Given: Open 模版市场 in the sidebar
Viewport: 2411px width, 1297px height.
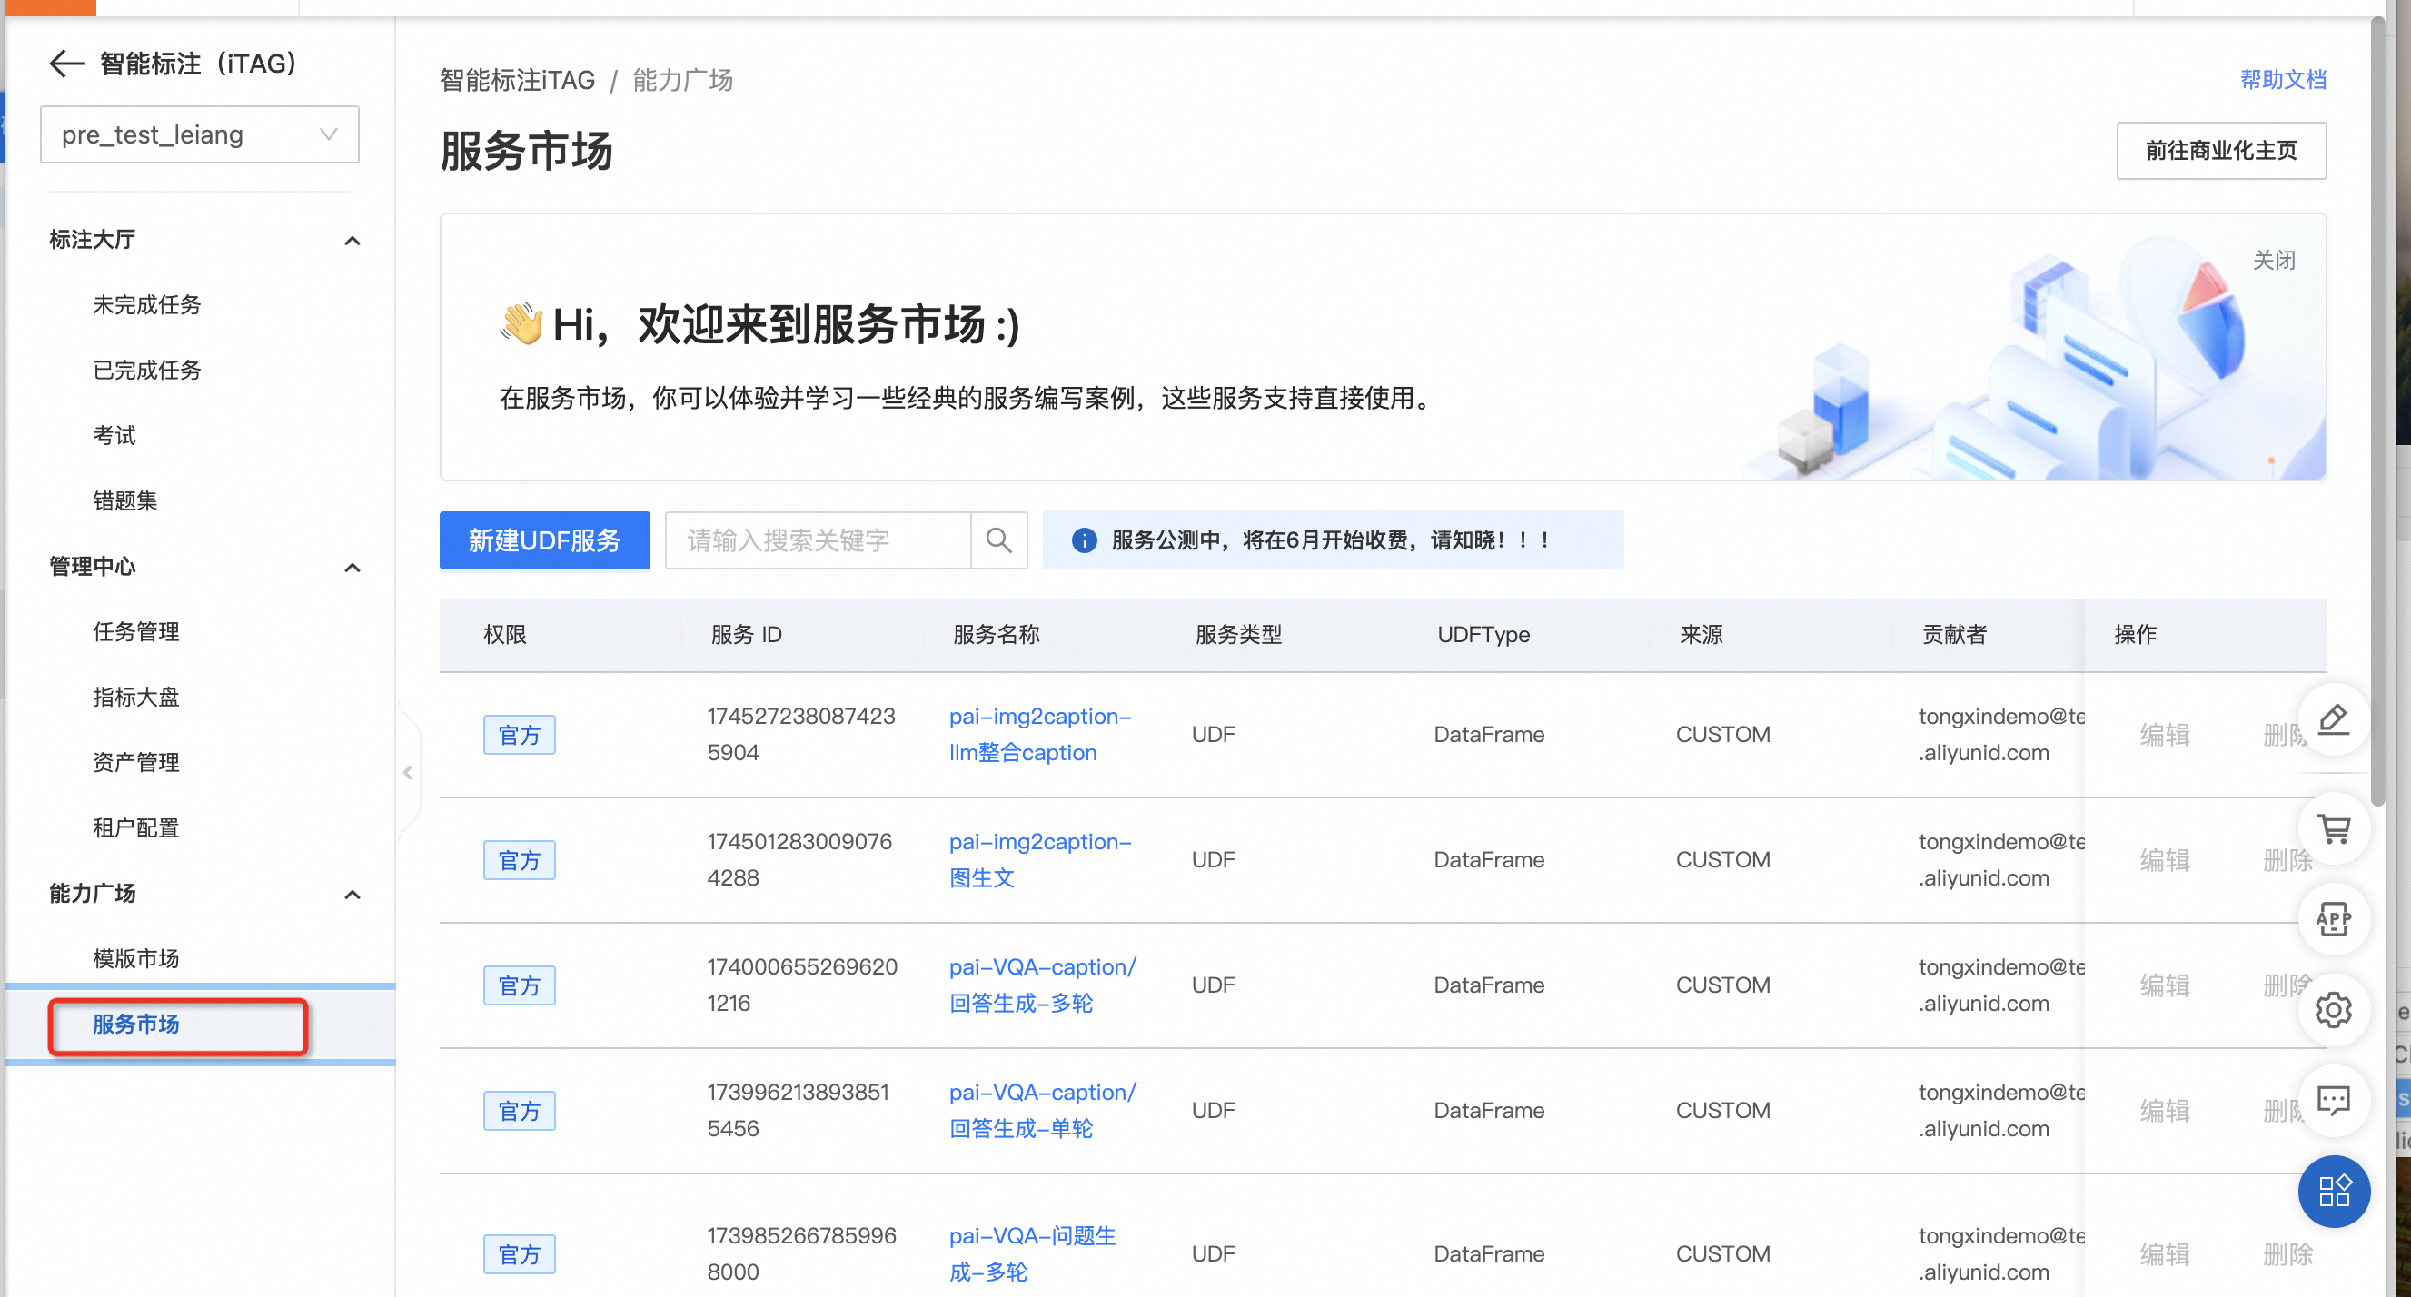Looking at the screenshot, I should (x=135, y=958).
